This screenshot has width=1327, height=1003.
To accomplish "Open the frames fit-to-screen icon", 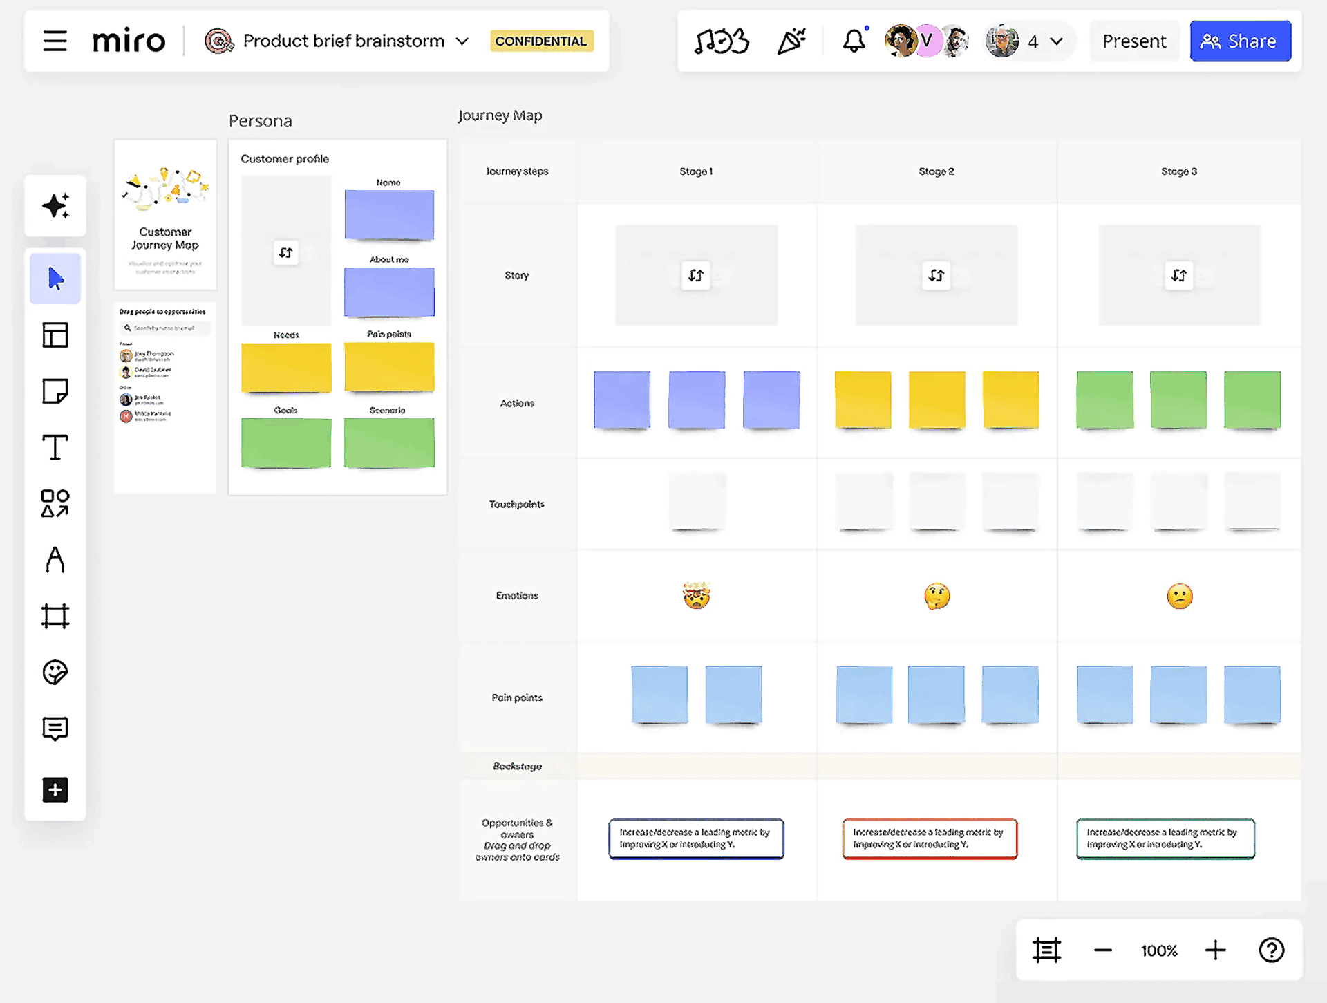I will pyautogui.click(x=1046, y=950).
